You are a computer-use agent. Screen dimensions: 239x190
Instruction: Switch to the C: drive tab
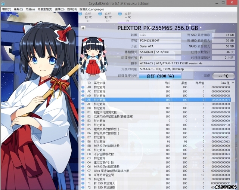[88, 17]
